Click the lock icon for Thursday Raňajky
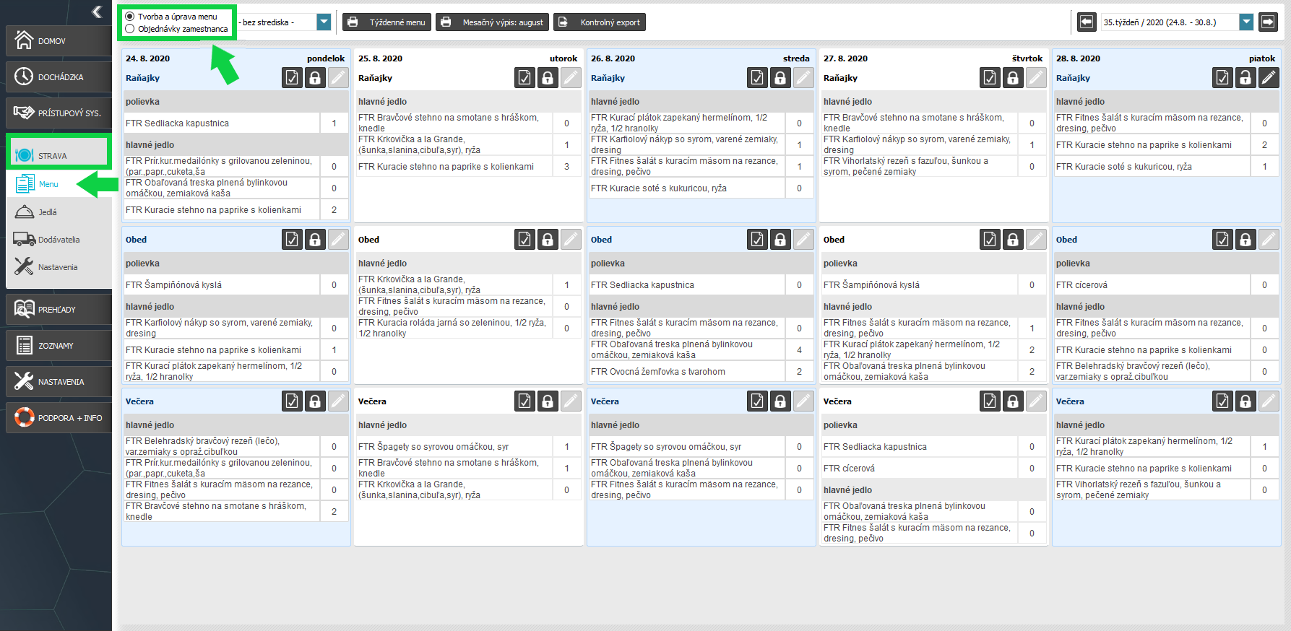 click(1013, 78)
